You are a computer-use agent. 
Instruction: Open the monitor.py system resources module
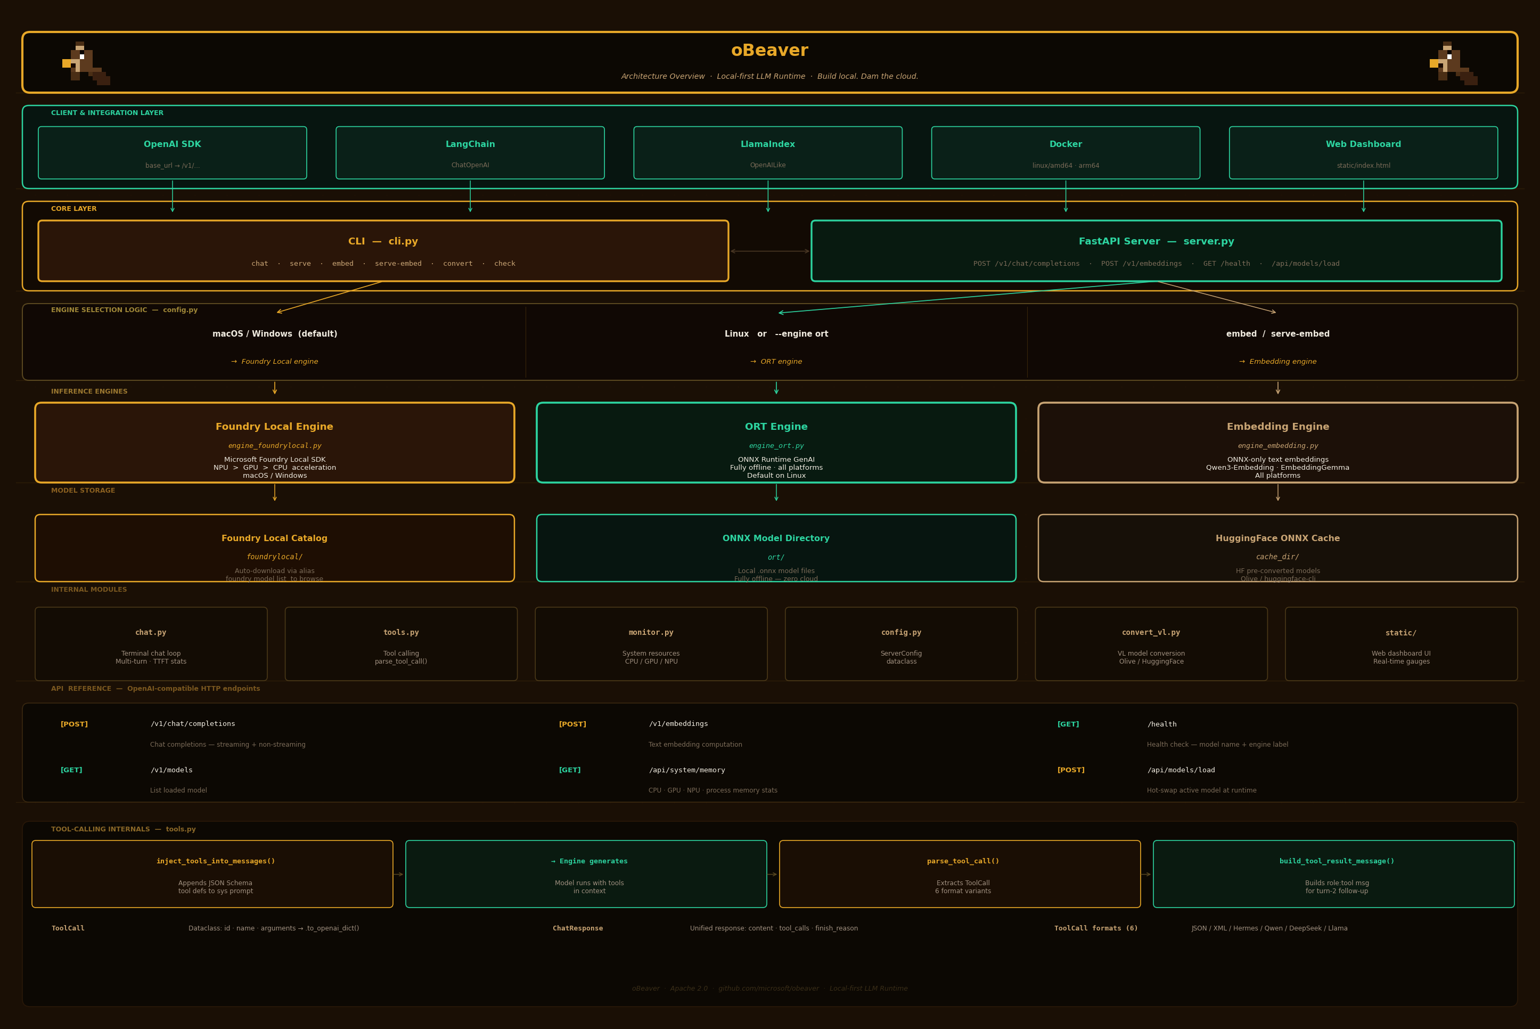point(651,644)
